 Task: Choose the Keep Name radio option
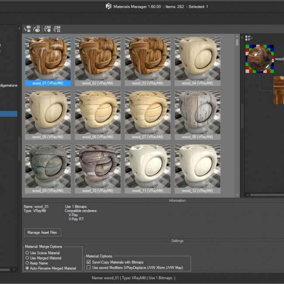point(27,263)
